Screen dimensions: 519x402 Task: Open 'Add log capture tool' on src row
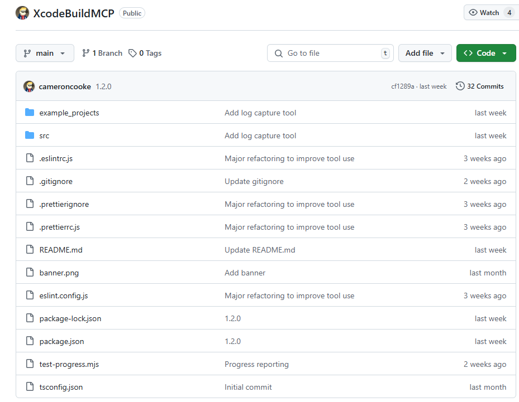click(x=260, y=135)
